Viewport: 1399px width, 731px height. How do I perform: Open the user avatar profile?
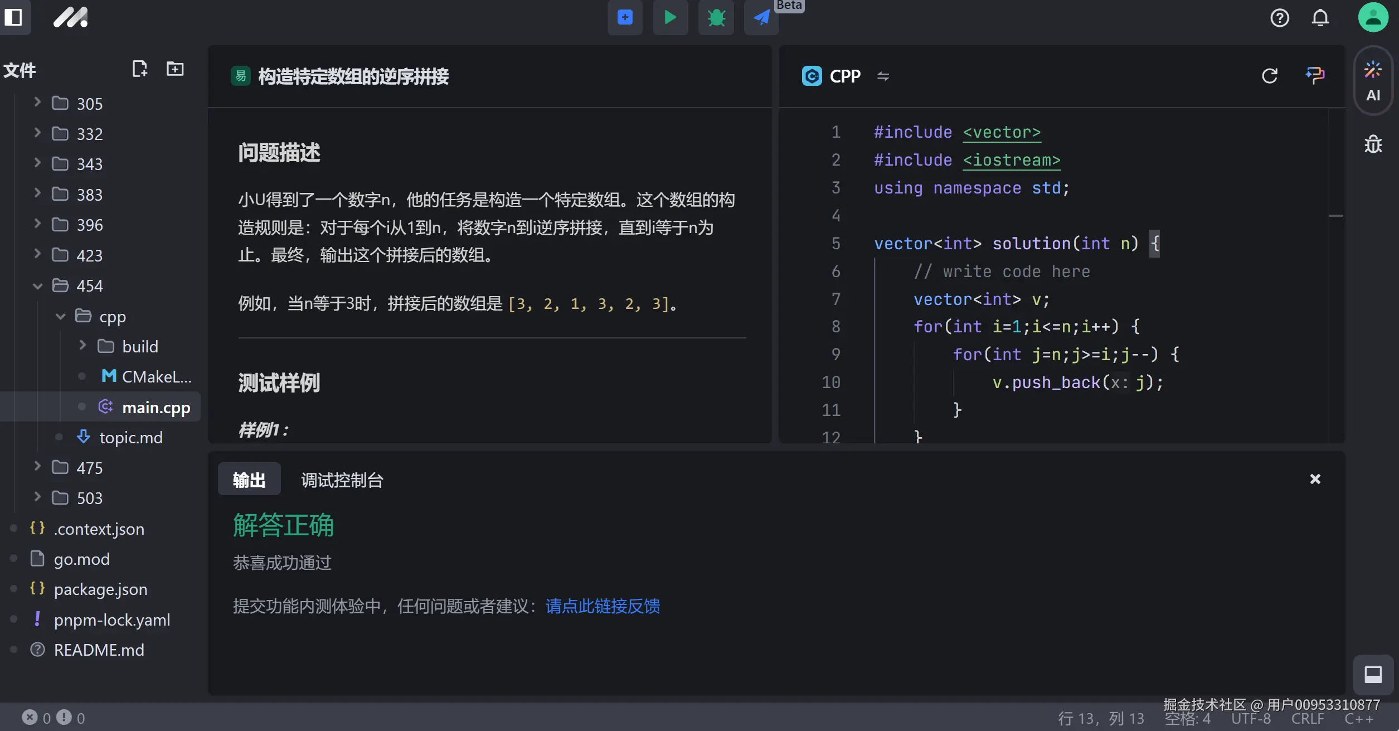[1373, 17]
